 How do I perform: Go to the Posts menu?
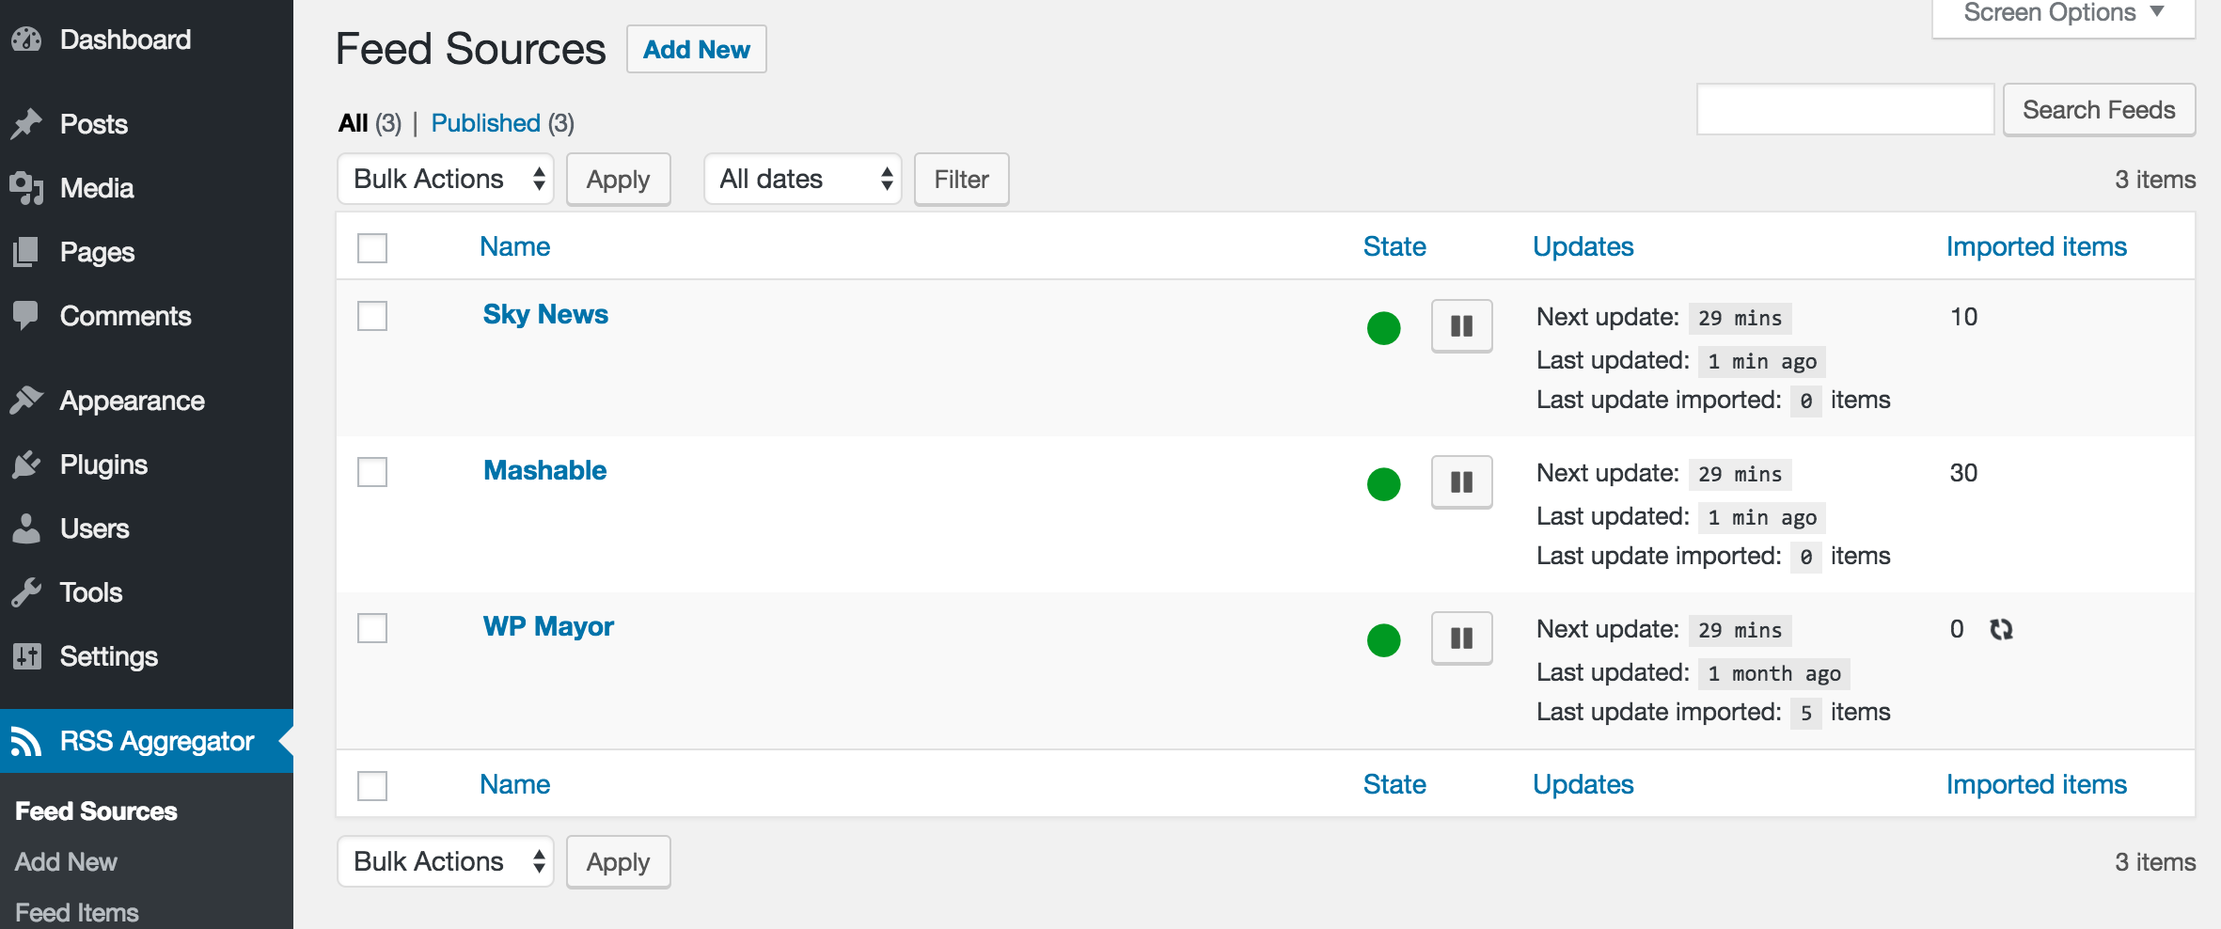pyautogui.click(x=93, y=124)
